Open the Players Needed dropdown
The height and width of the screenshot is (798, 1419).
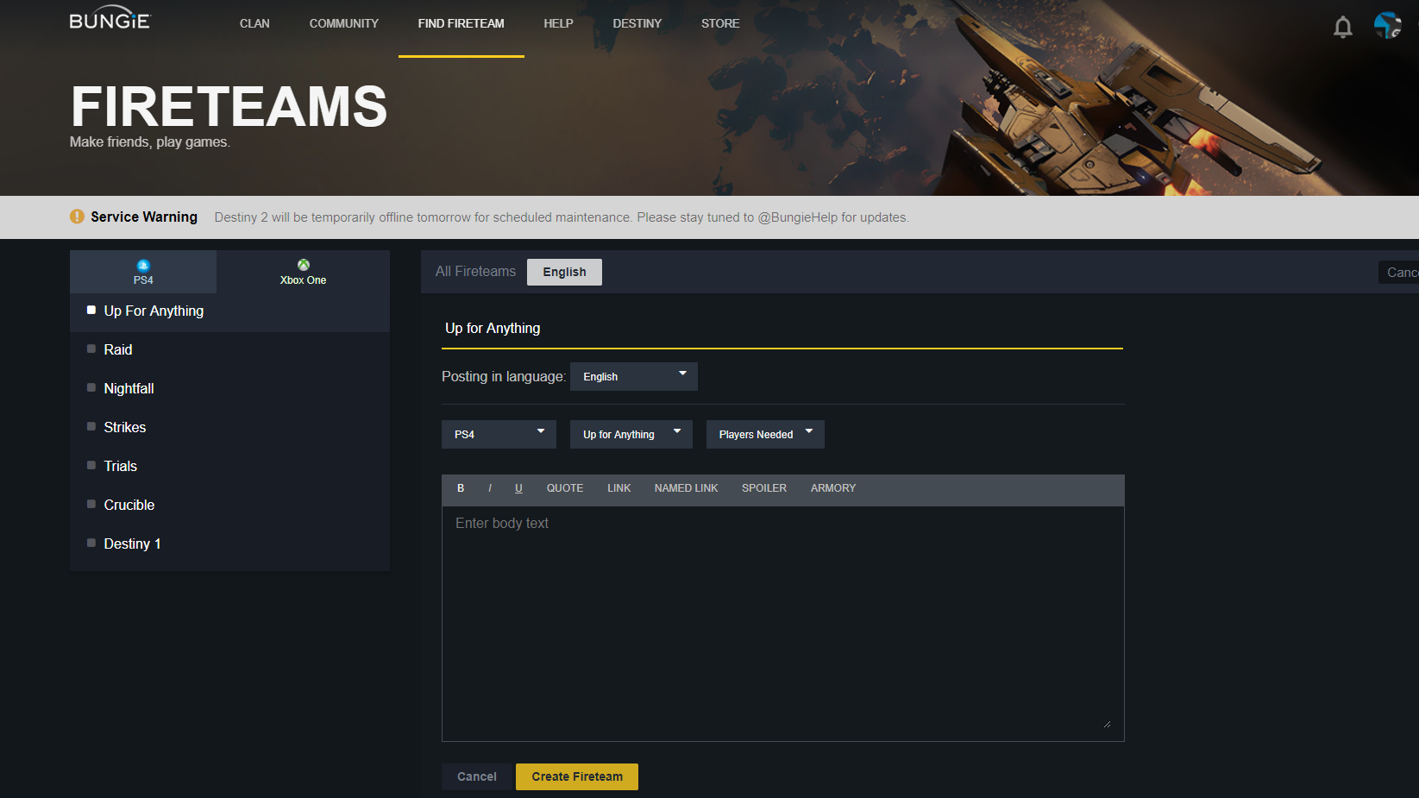[764, 435]
